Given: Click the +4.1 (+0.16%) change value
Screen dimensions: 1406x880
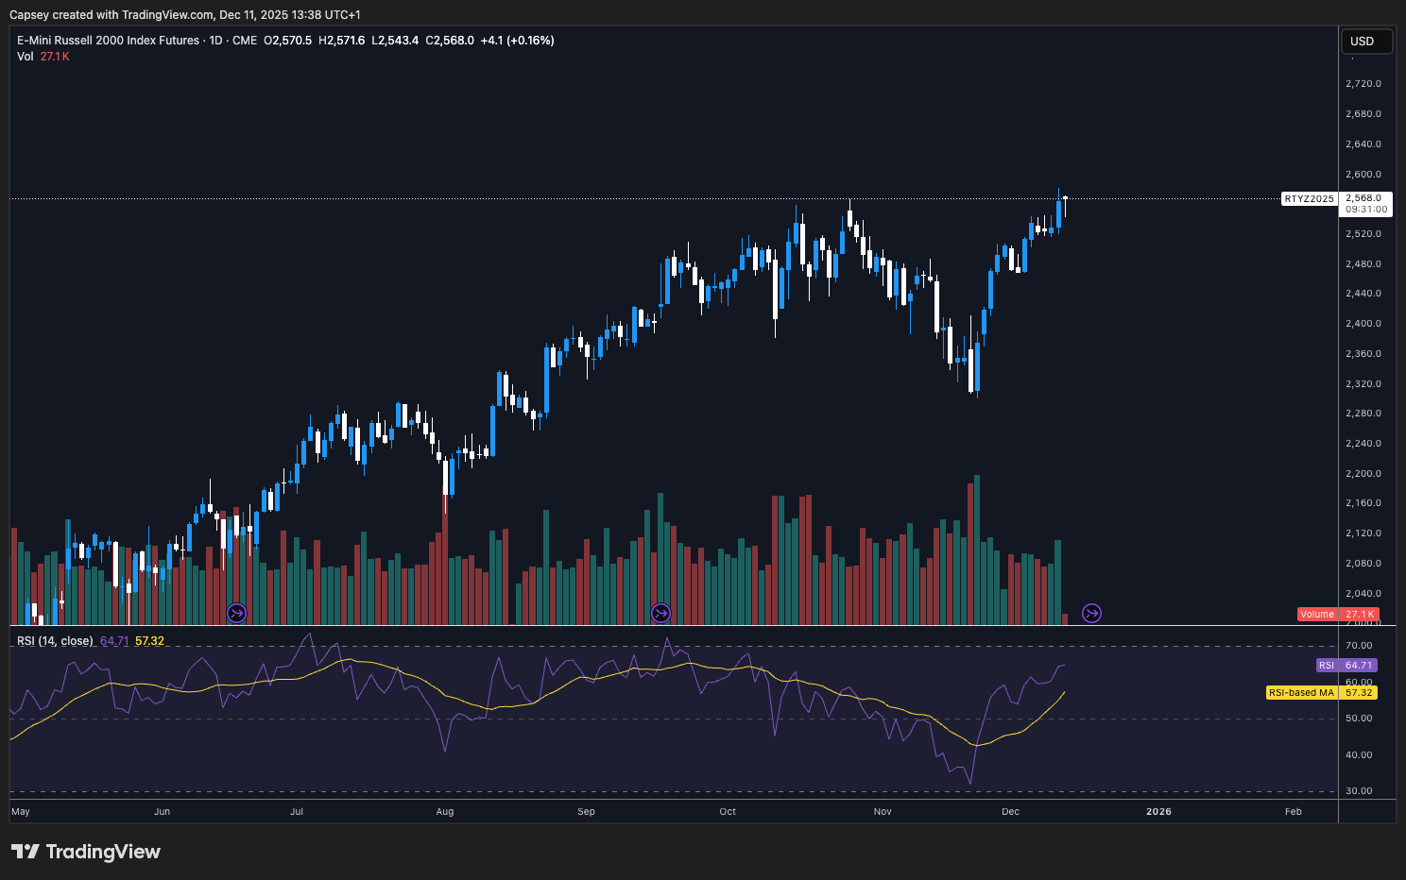Looking at the screenshot, I should (517, 41).
